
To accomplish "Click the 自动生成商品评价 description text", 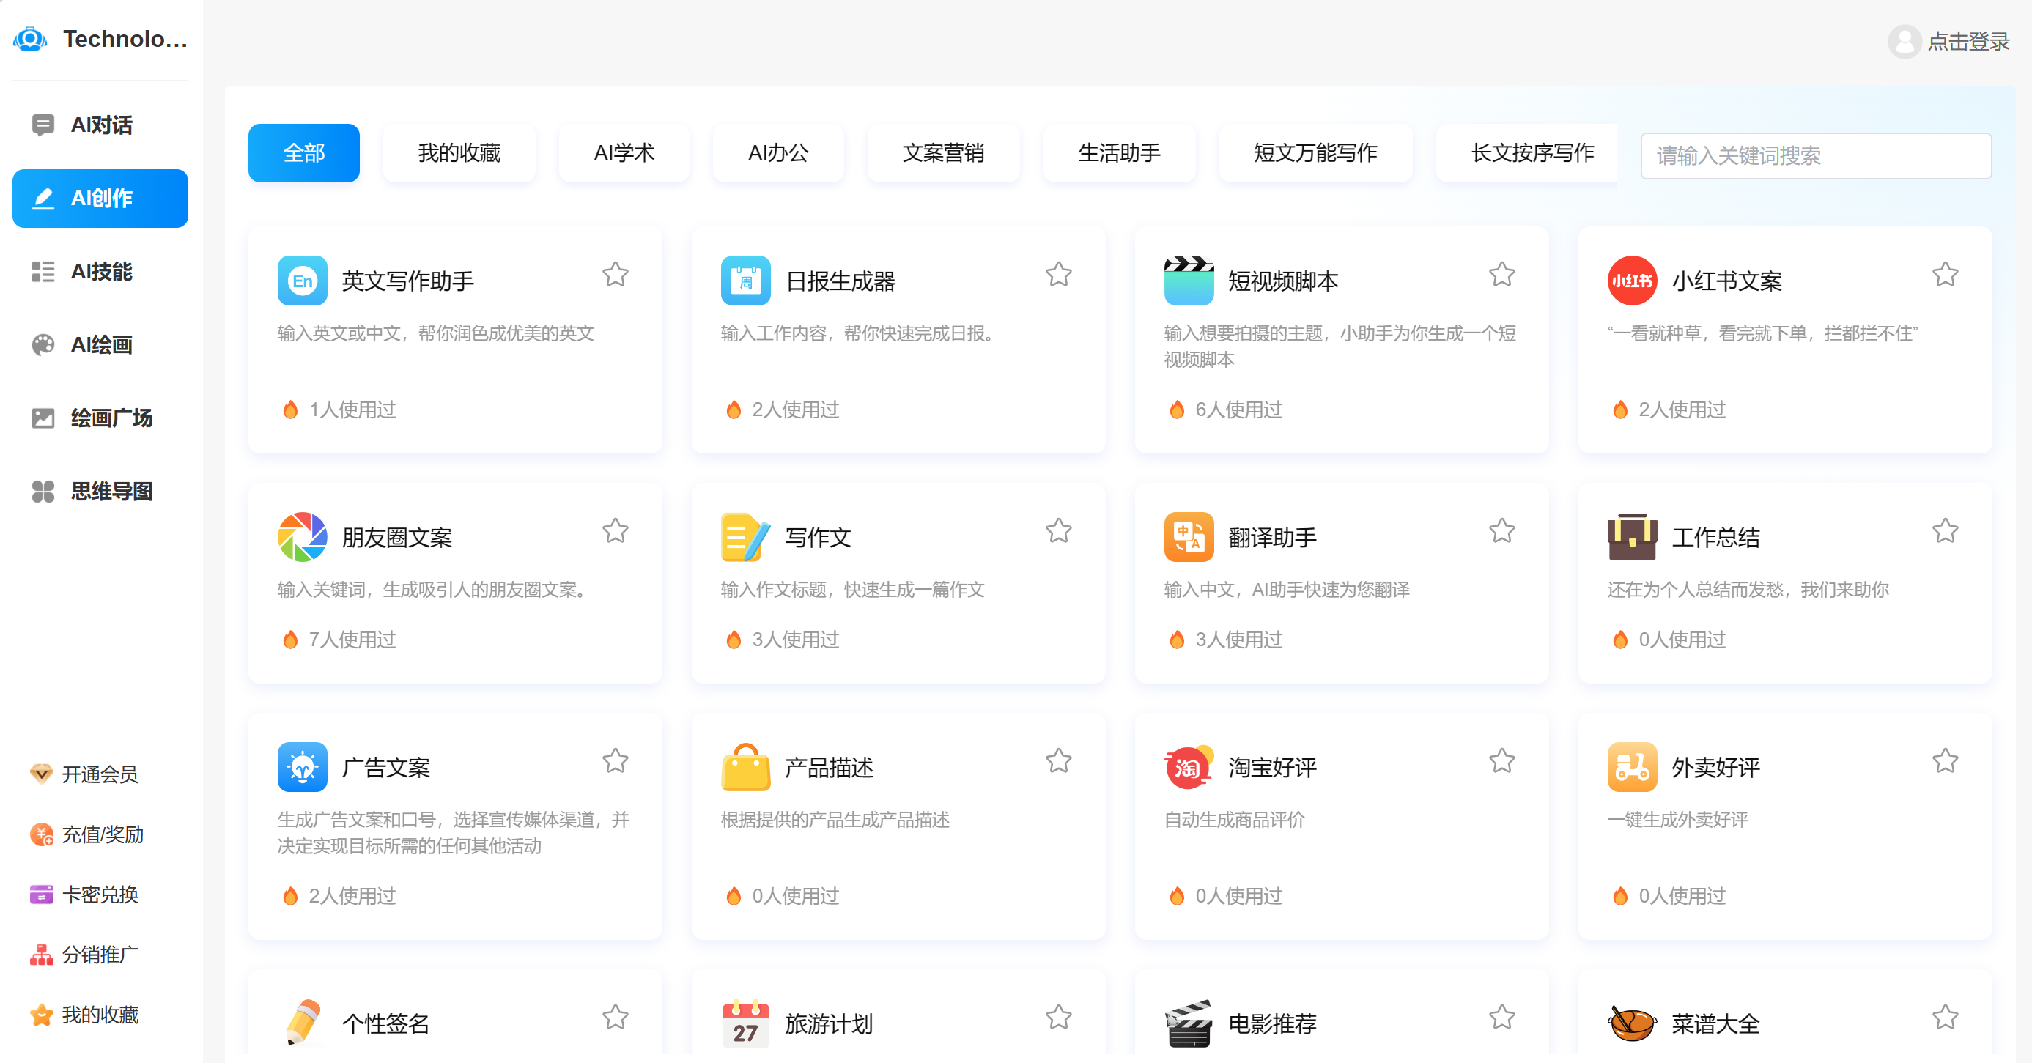I will point(1235,819).
